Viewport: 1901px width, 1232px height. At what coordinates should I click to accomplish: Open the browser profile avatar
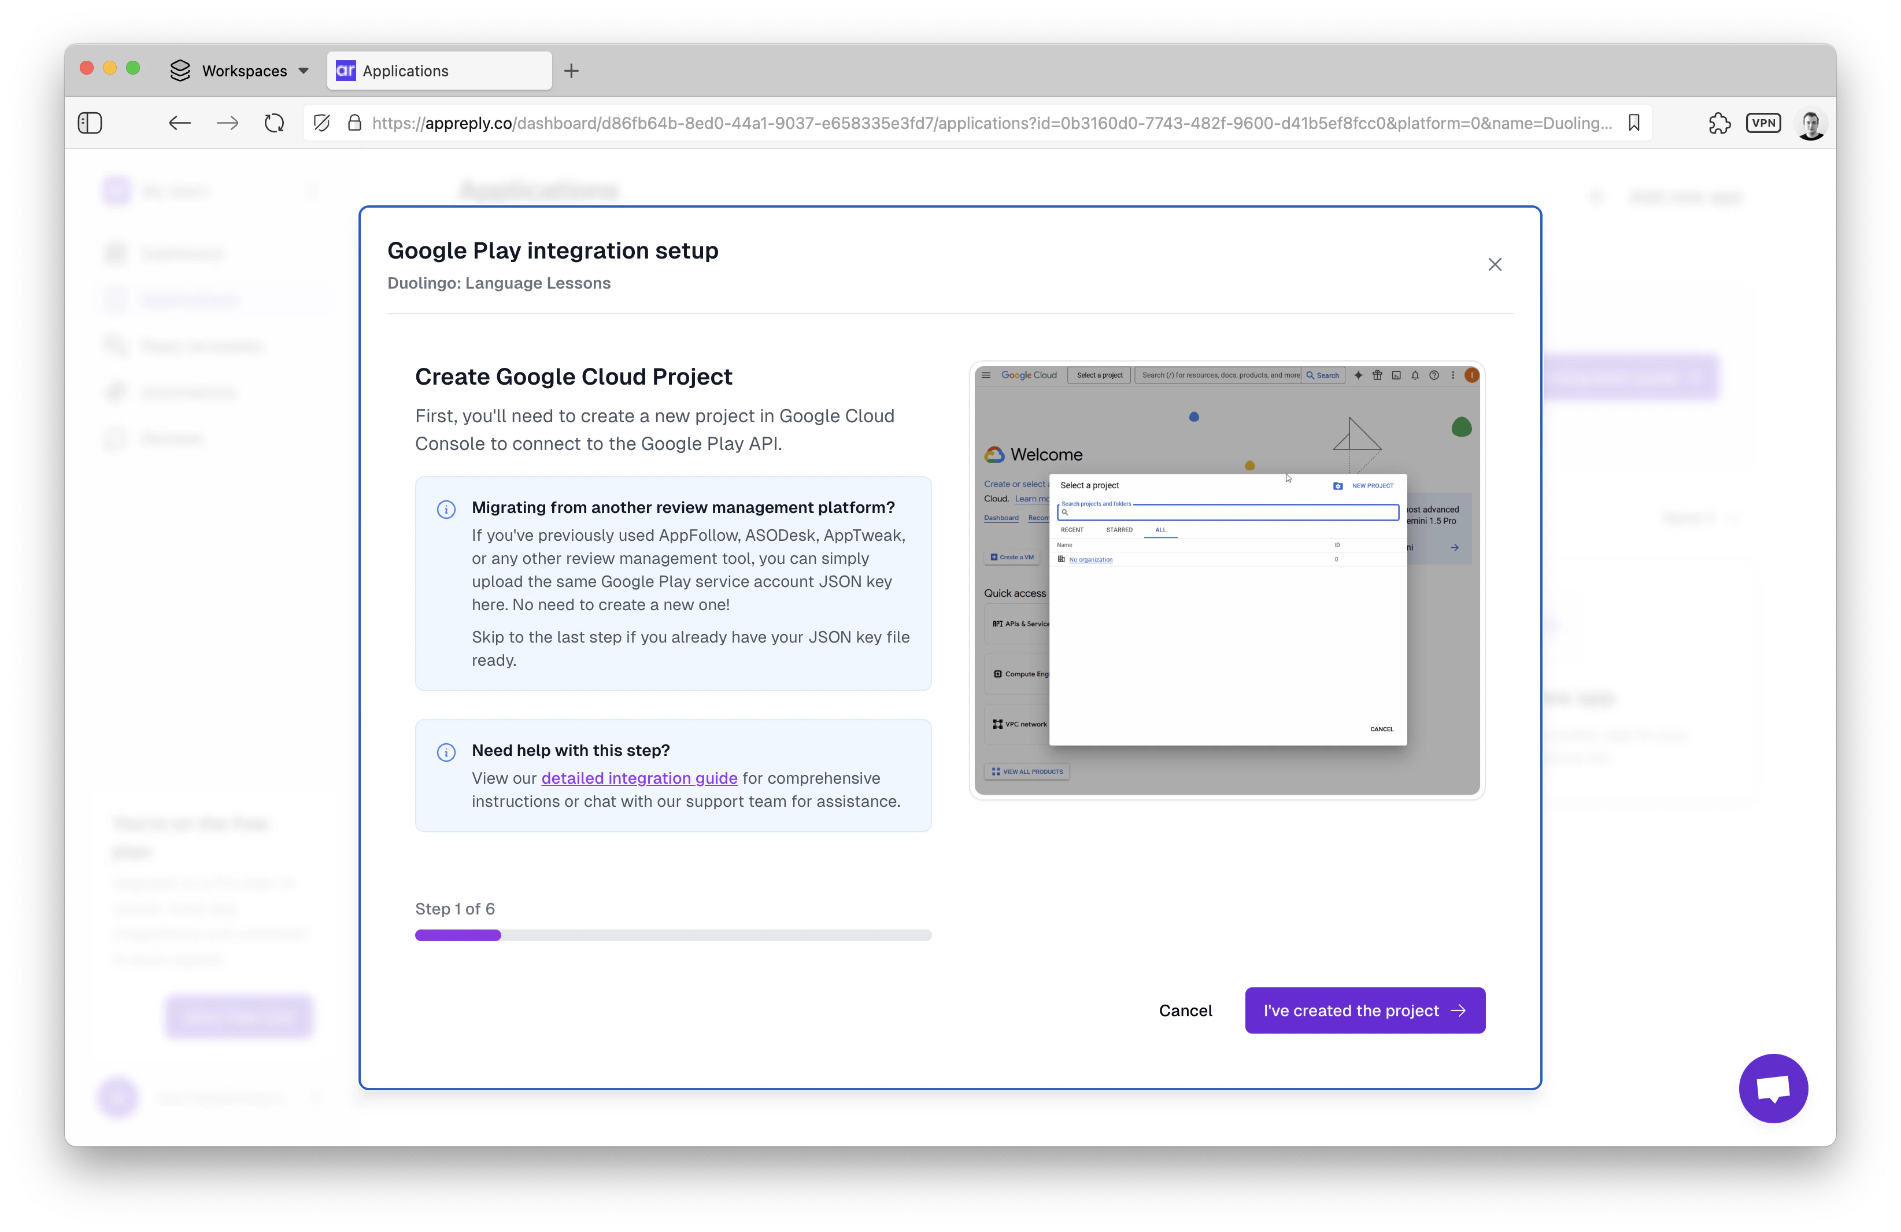click(1811, 124)
